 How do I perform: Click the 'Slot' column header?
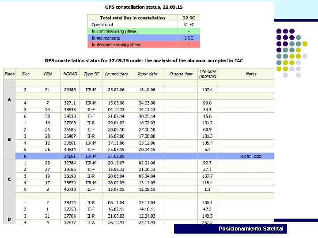25,74
